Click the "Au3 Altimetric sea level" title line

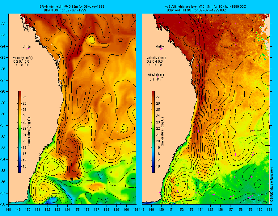(x=205, y=6)
